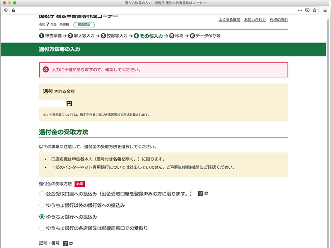This screenshot has width=331, height=248.
Task: Bookmark the page with the star icon
Action: (x=314, y=10)
